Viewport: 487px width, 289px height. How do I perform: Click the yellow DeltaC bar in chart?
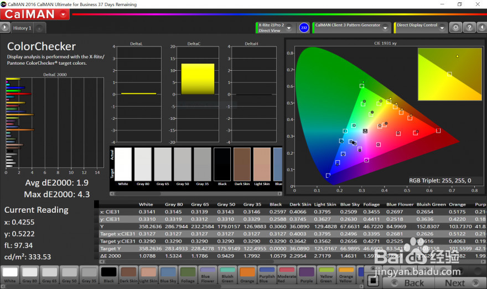(x=198, y=79)
